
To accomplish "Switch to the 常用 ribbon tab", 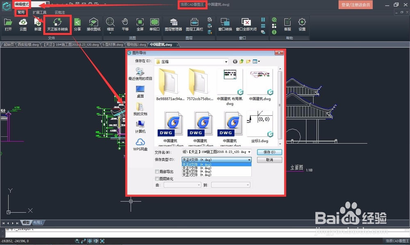I will click(x=21, y=12).
